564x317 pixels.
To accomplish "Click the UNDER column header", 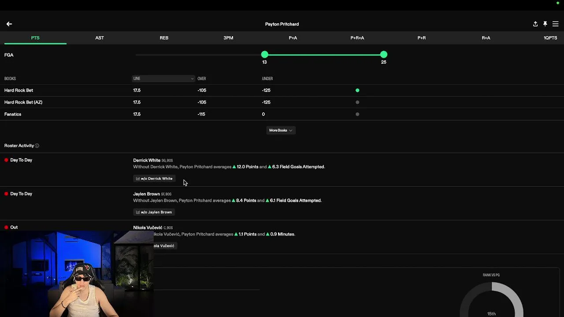I will pos(267,78).
